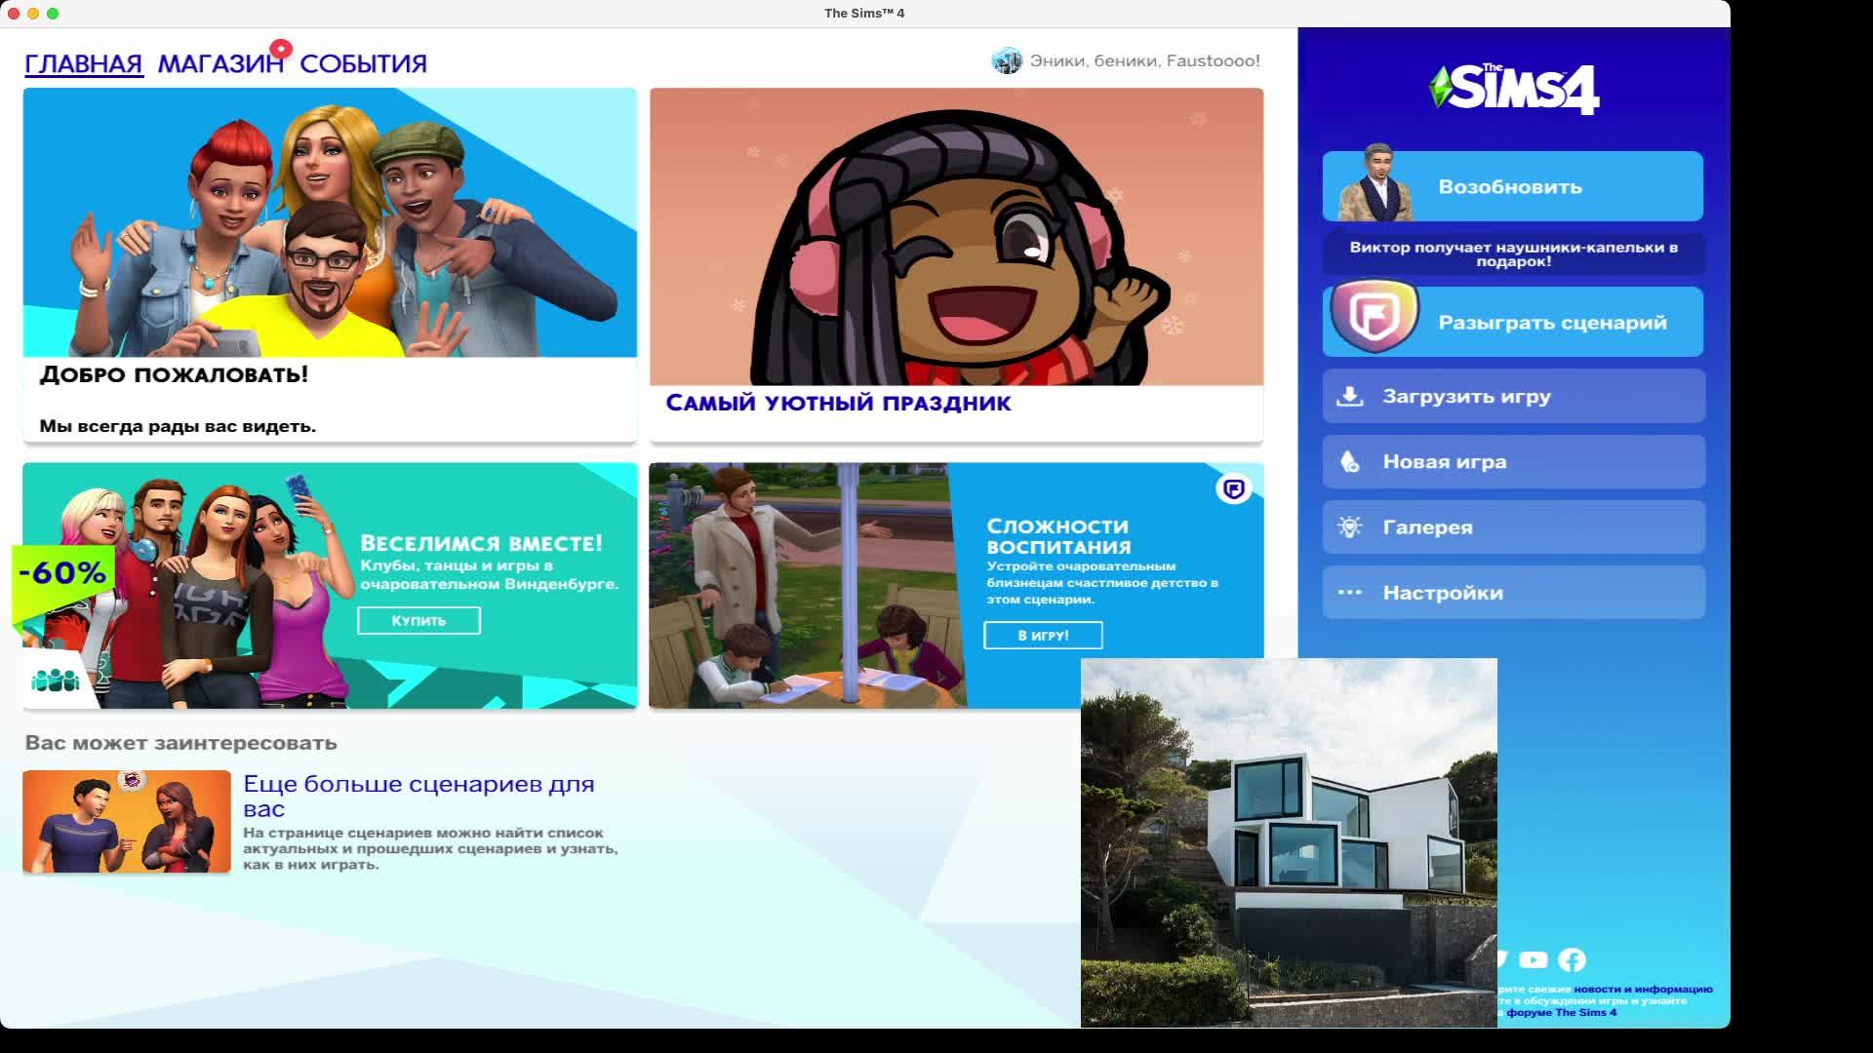The image size is (1873, 1053).
Task: Open Настройки settings
Action: (1513, 593)
